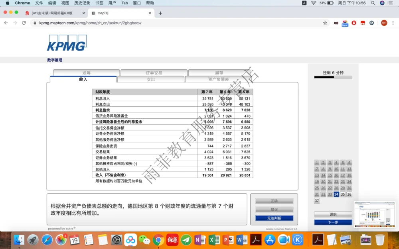Viewport: 399px width, 249px height.
Task: Jump to question 37 in the number grid
Action: pyautogui.click(x=316, y=200)
